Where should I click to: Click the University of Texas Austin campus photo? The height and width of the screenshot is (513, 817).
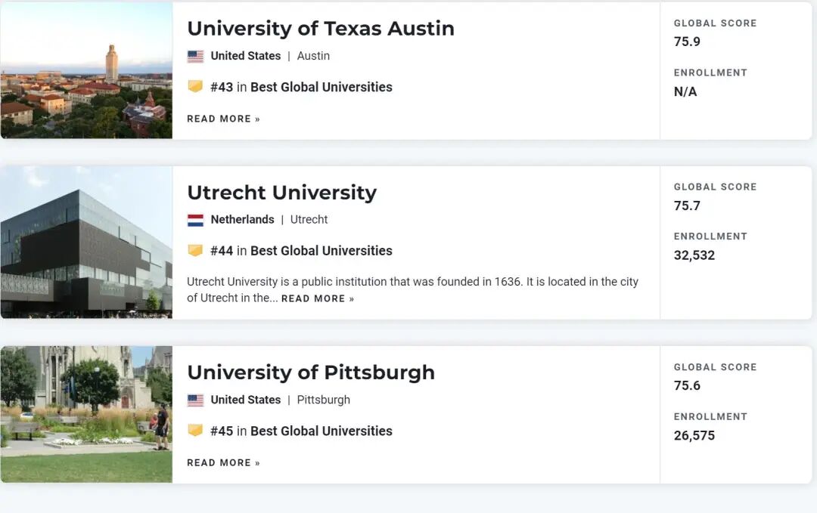86,70
